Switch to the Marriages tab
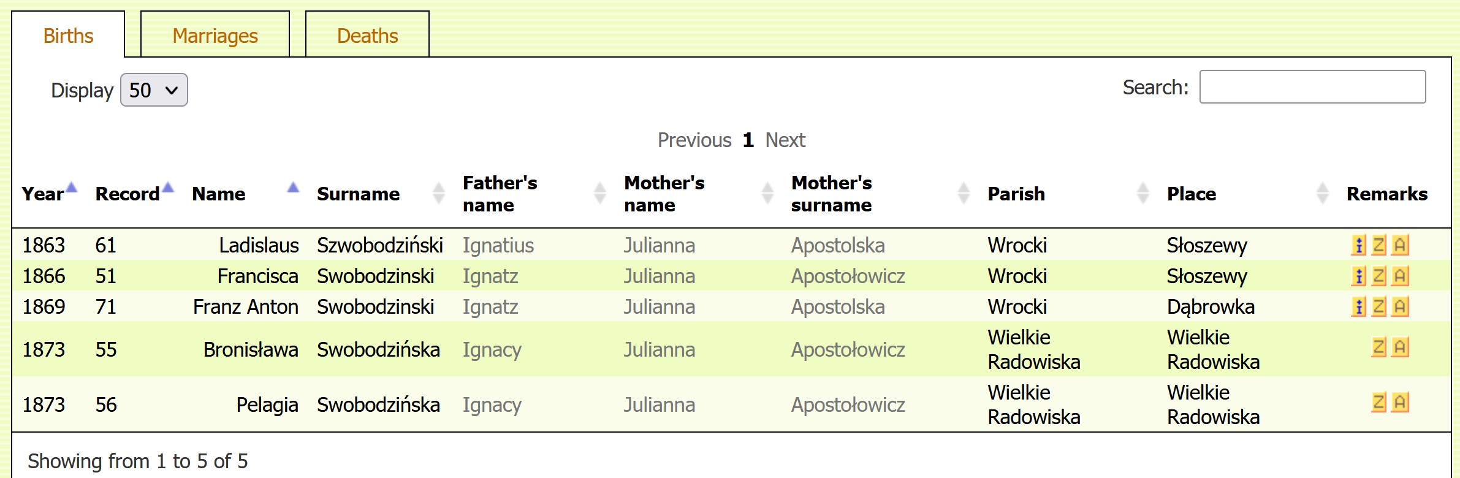Viewport: 1460px width, 478px height. pyautogui.click(x=215, y=36)
